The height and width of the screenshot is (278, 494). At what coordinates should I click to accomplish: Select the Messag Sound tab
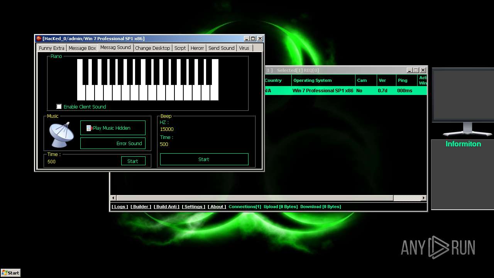[115, 47]
